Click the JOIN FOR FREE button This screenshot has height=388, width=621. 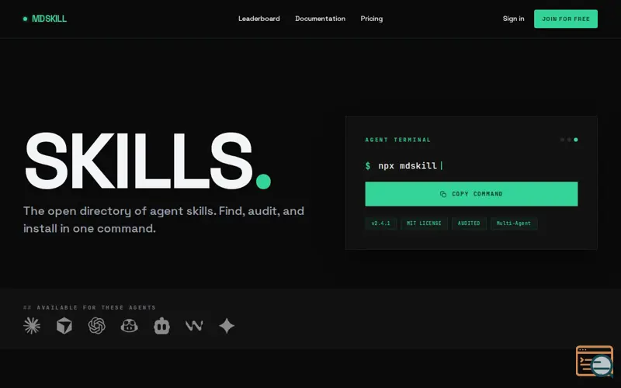[x=566, y=19]
